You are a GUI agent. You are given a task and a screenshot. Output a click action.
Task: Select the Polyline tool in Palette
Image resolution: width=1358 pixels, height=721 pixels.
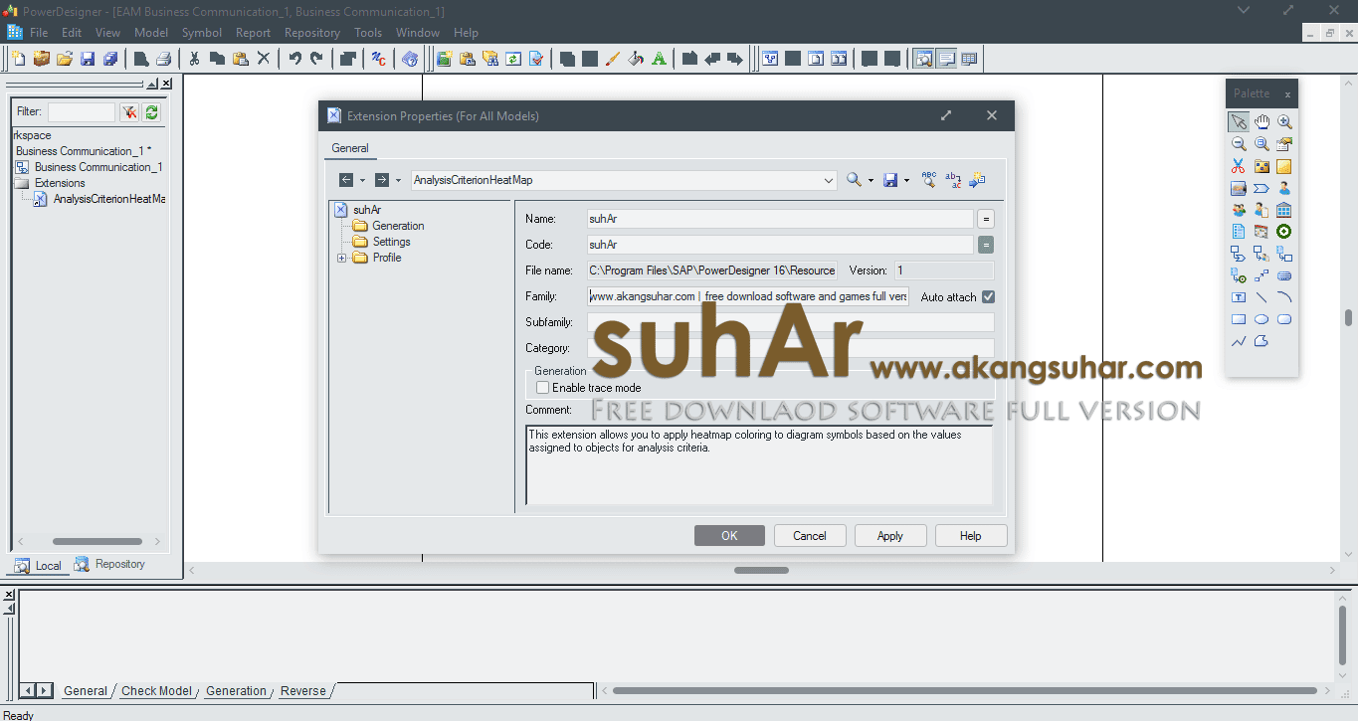[x=1239, y=341]
